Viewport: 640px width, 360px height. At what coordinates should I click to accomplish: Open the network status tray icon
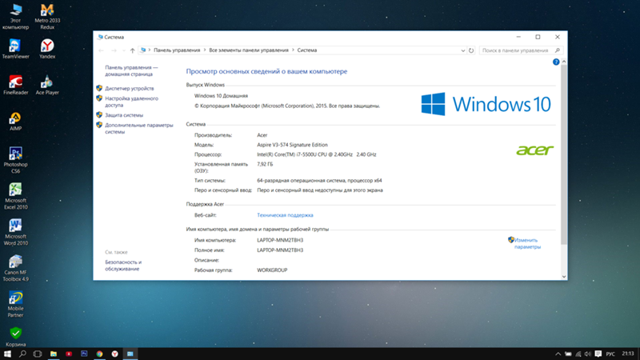(578, 354)
